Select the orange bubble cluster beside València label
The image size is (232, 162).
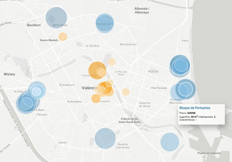point(104,88)
